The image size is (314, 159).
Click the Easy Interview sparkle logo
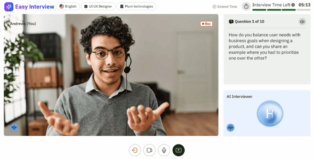tap(9, 7)
